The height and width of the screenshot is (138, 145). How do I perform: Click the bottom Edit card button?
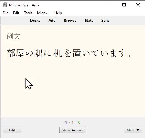point(12,130)
